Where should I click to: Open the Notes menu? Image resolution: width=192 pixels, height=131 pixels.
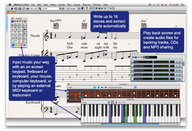click(53, 5)
